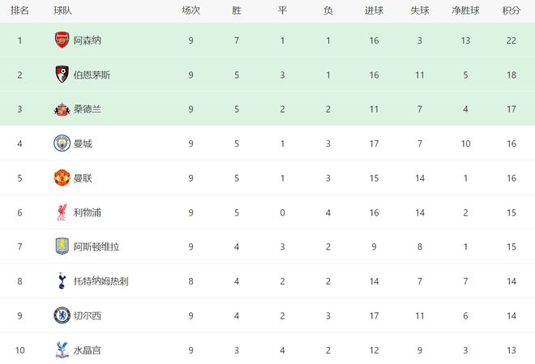This screenshot has width=535, height=364.
Task: Select the 托特纳姆热刺 team name
Action: click(x=101, y=281)
